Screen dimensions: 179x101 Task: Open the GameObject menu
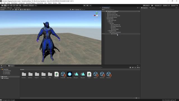pos(14,3)
